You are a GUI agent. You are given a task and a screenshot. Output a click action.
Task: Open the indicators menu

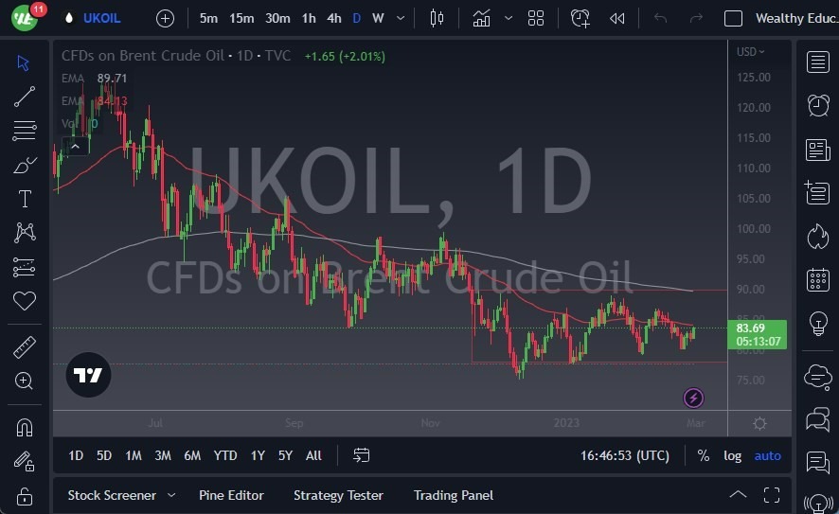481,18
